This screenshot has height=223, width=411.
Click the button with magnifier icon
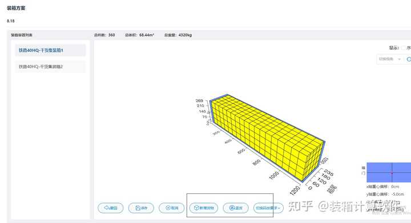(x=236, y=208)
